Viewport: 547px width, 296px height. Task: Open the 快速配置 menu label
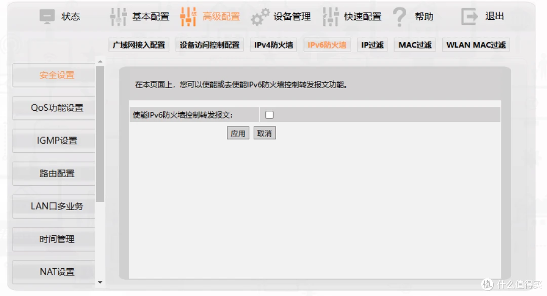click(x=363, y=16)
